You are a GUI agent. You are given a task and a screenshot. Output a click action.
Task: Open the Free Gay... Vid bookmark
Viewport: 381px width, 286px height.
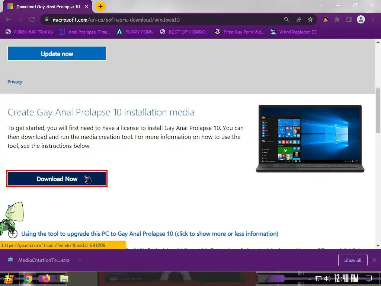[239, 32]
